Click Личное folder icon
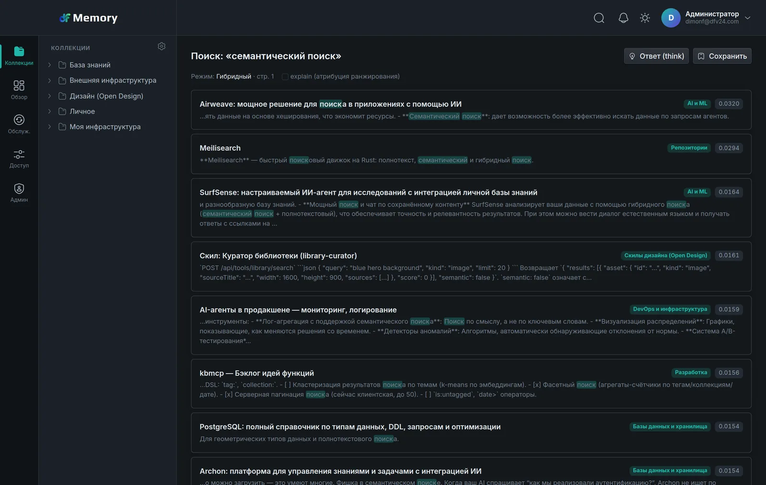 pyautogui.click(x=62, y=111)
